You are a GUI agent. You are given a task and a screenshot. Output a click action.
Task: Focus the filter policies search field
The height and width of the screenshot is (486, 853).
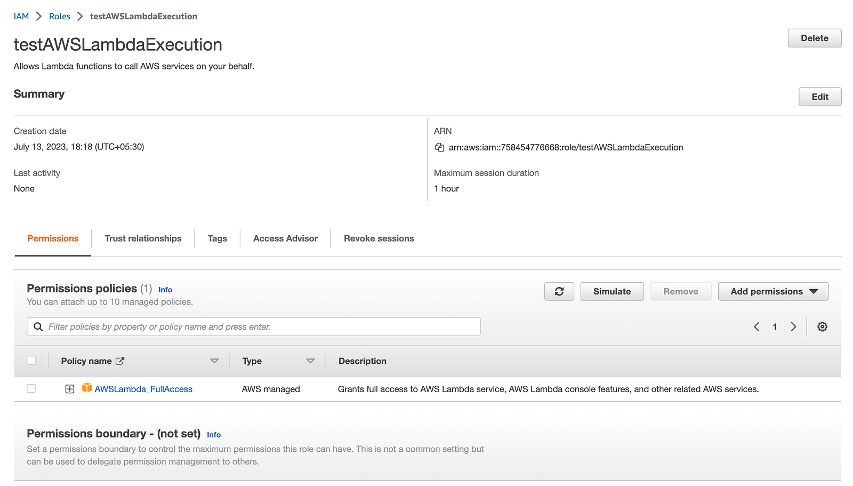tap(254, 326)
